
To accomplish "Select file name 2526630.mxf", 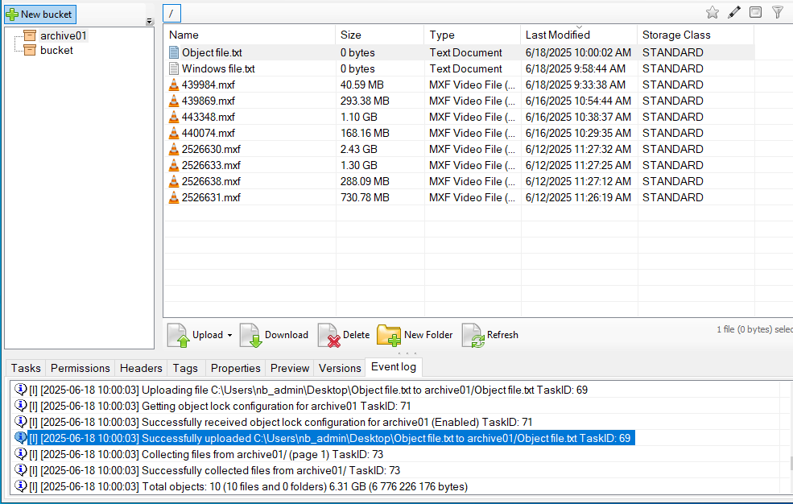I will pos(211,149).
